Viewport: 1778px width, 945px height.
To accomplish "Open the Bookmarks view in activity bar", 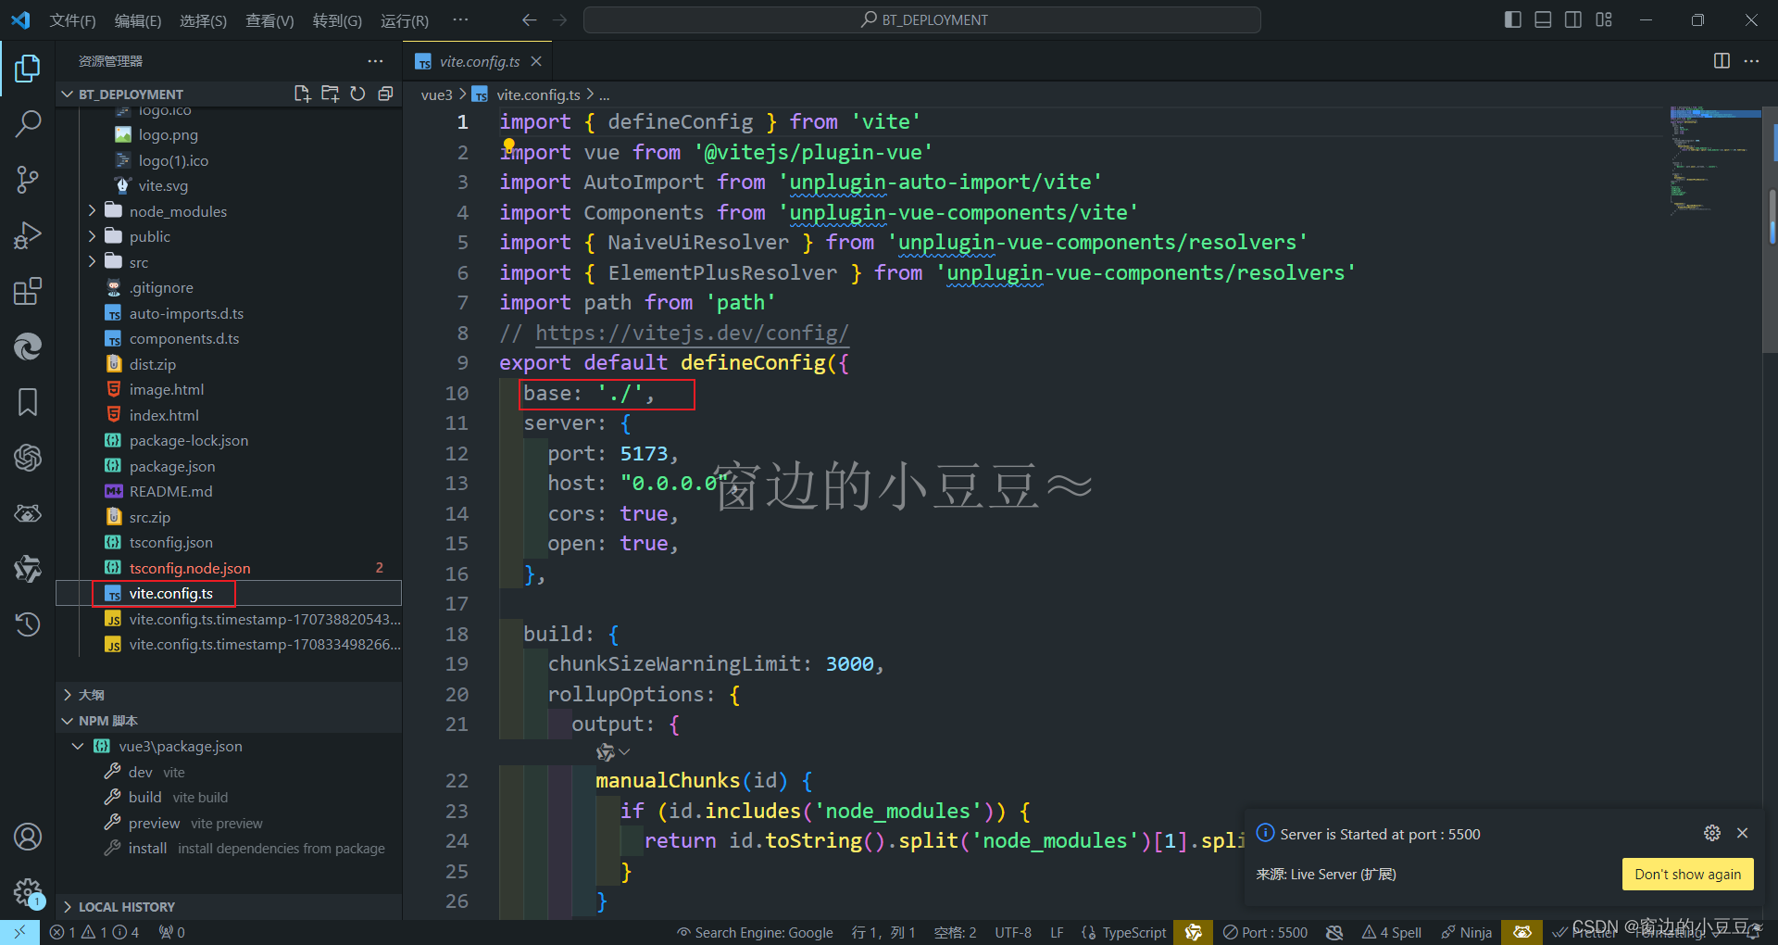I will click(28, 402).
